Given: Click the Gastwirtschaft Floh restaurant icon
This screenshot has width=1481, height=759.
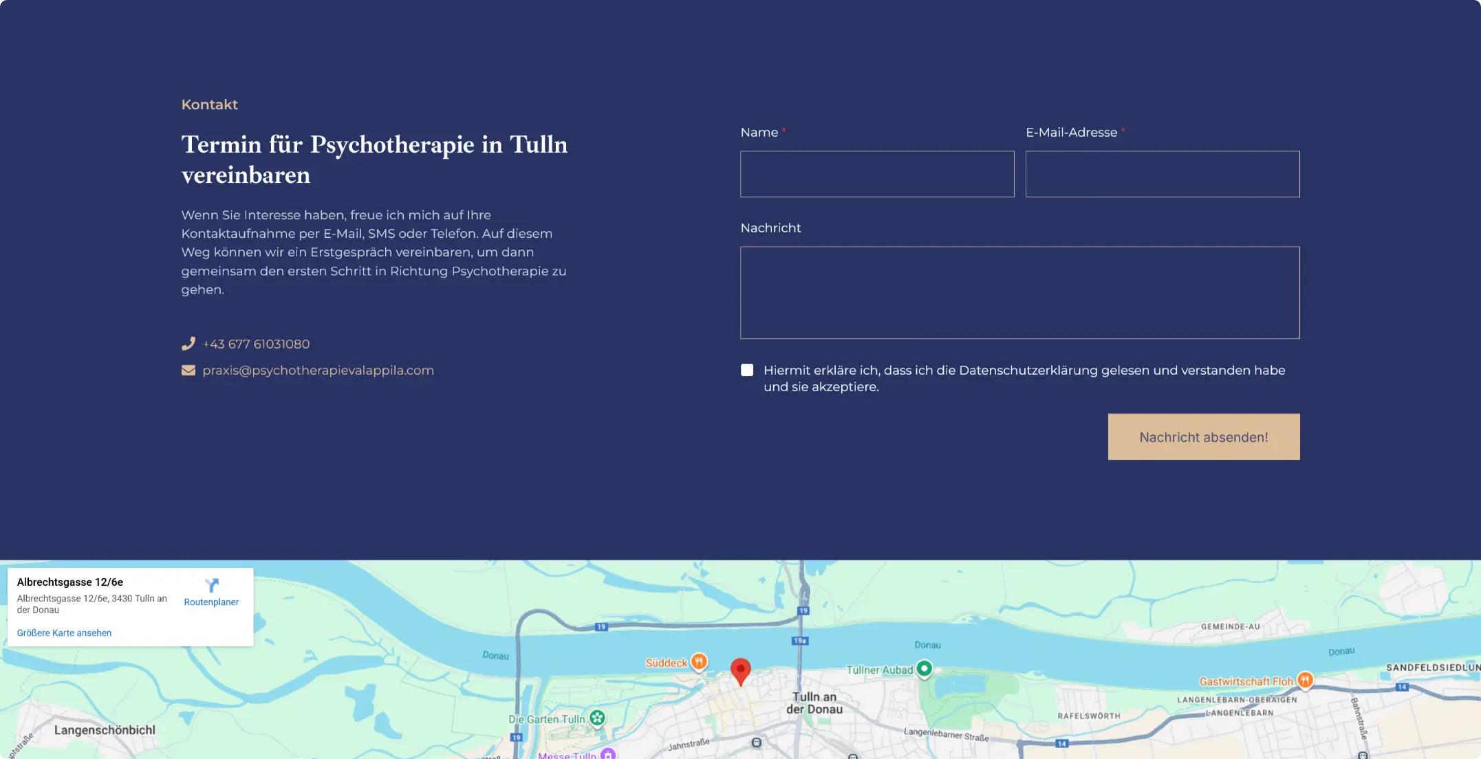Looking at the screenshot, I should click(x=1305, y=680).
